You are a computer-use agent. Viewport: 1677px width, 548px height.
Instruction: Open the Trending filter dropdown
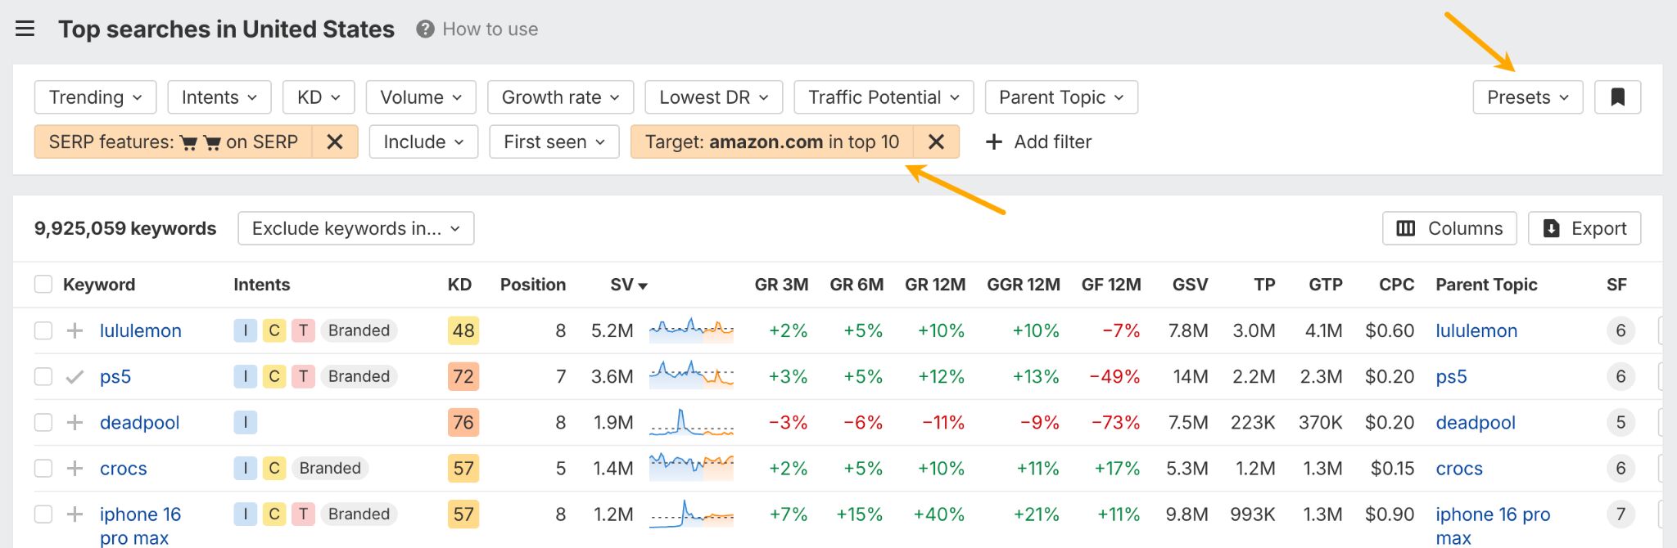click(95, 97)
